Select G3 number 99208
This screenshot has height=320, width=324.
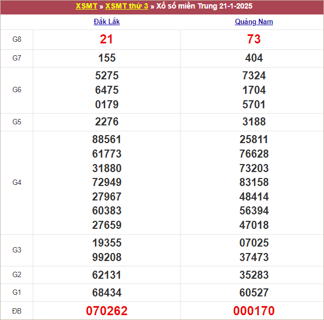[x=107, y=257]
